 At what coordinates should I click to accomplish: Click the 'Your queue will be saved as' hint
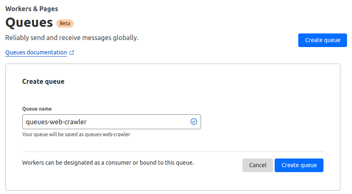76,134
